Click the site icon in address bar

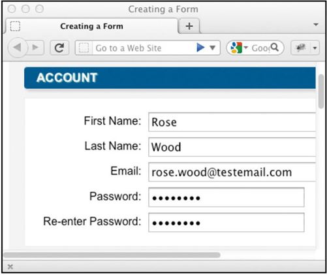[84, 48]
